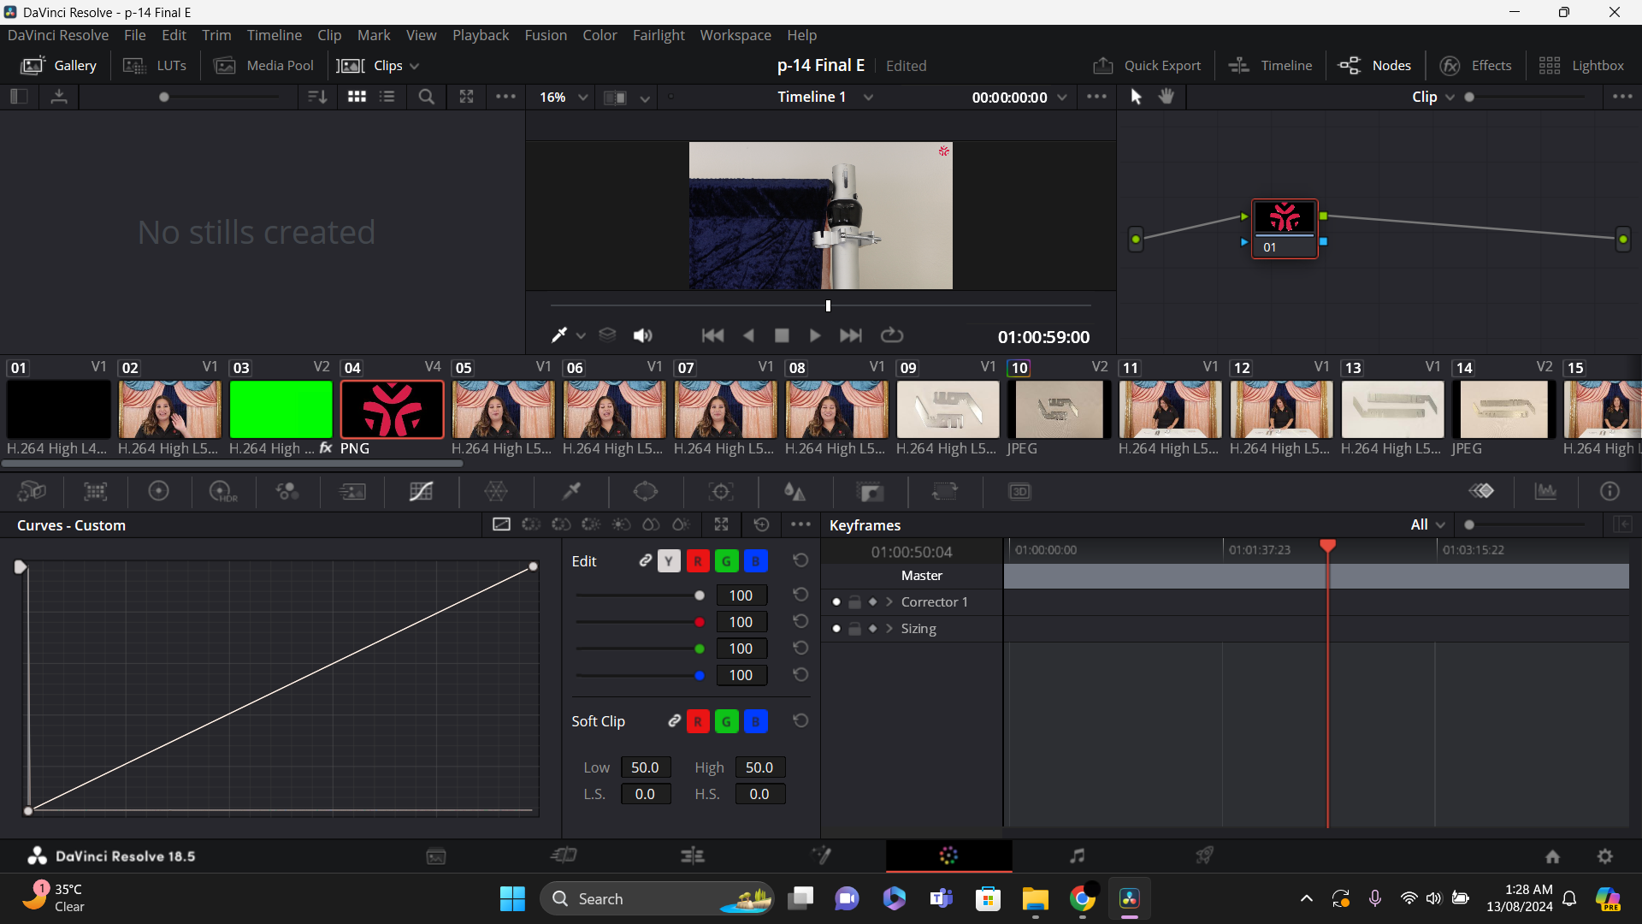Image resolution: width=1642 pixels, height=924 pixels.
Task: Open the Tracker palette icon
Action: coord(721,492)
